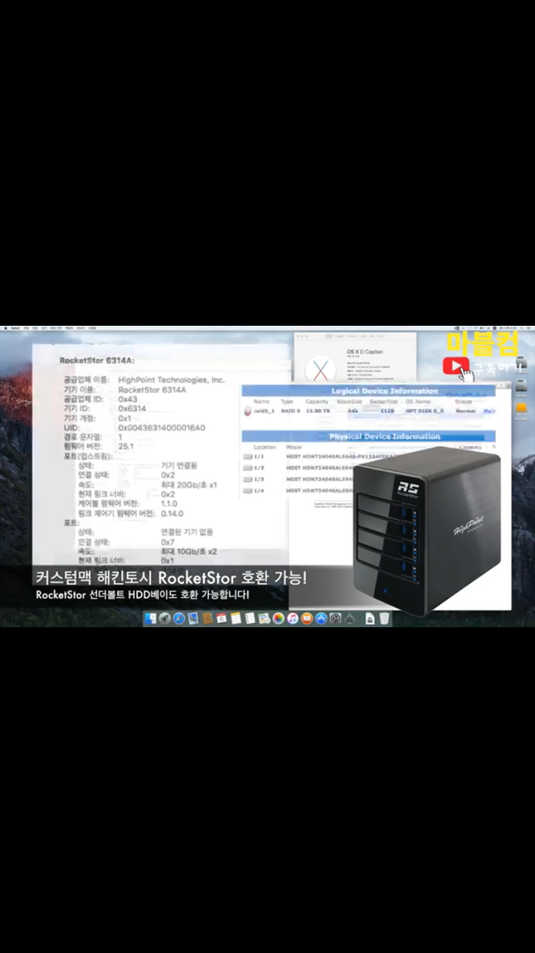Click cable firmware version value 1.1.0

pos(169,504)
